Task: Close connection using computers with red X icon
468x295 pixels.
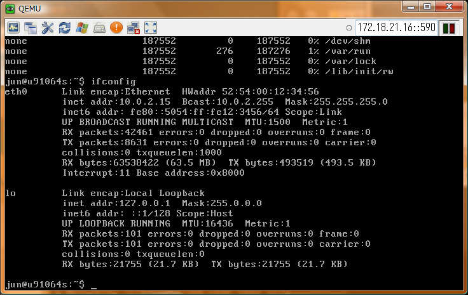Action: tap(134, 28)
